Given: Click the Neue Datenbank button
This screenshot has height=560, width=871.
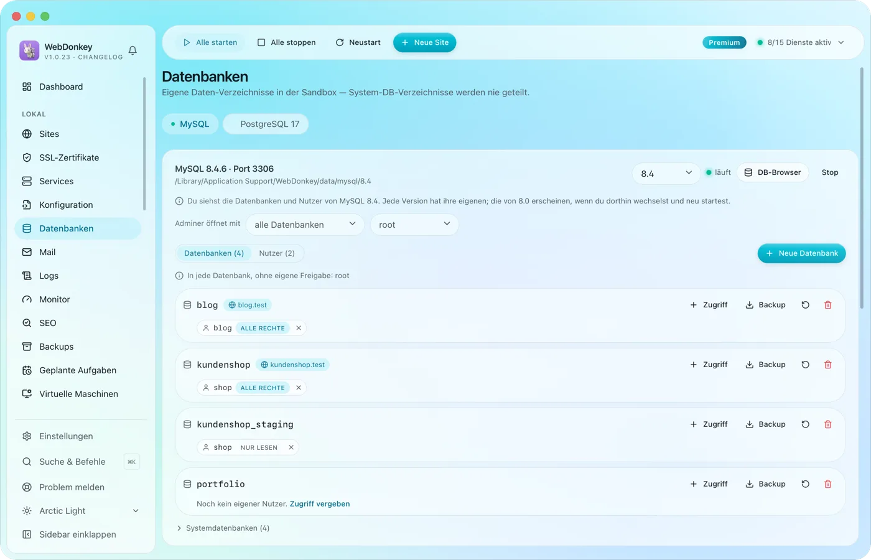Looking at the screenshot, I should pos(801,253).
